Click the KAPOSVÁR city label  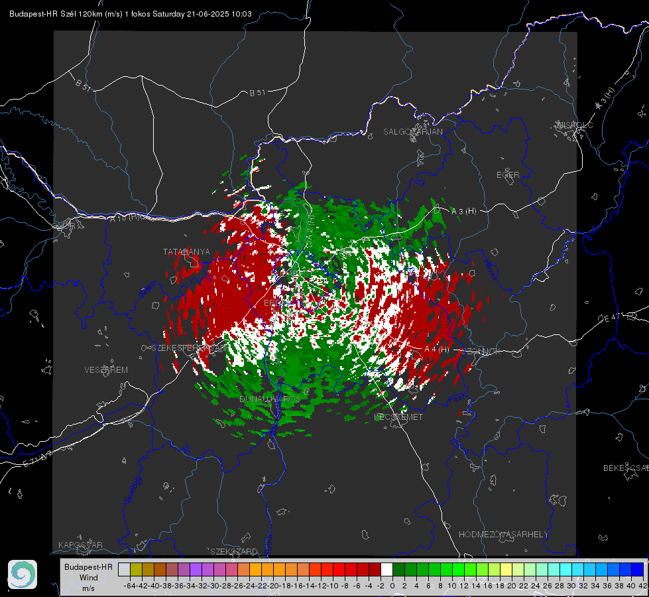click(80, 545)
